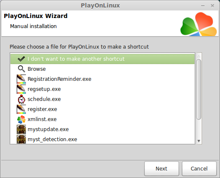220x178 pixels.
Task: Select the schedule.exe list entry
Action: coord(102,99)
